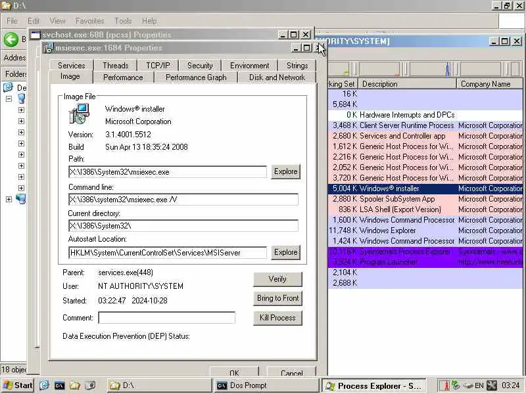Select Spooler SubSystem App row
Viewport: 526px width, 394px height.
pos(425,199)
